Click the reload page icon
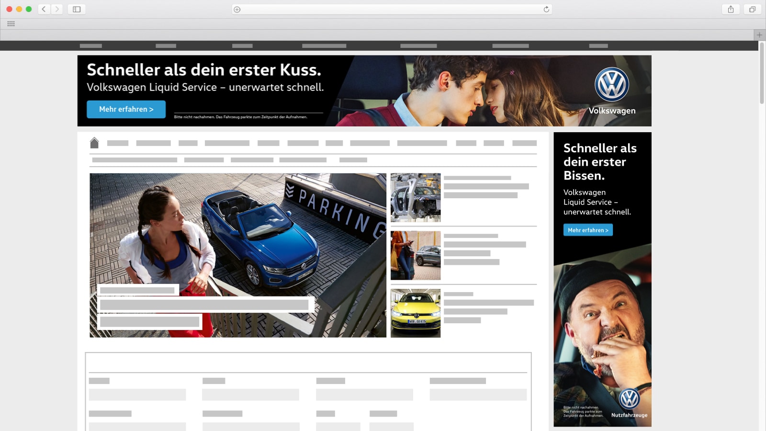 [546, 9]
